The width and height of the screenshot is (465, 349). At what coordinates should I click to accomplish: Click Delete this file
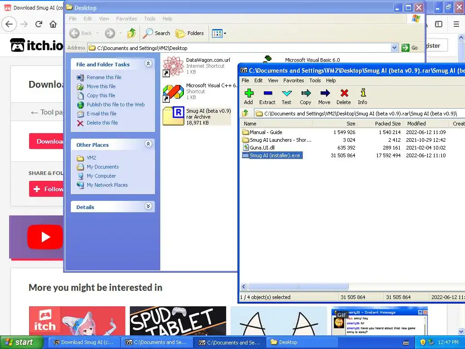tap(102, 123)
